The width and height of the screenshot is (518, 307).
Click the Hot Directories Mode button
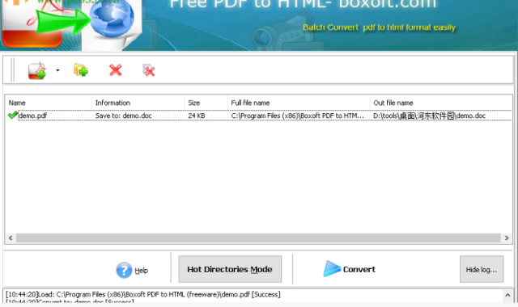(230, 269)
